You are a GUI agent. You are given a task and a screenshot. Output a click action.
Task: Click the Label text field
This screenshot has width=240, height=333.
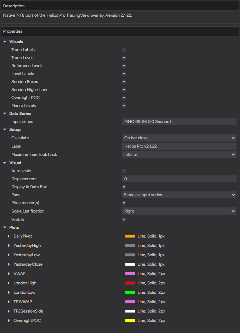(179, 146)
